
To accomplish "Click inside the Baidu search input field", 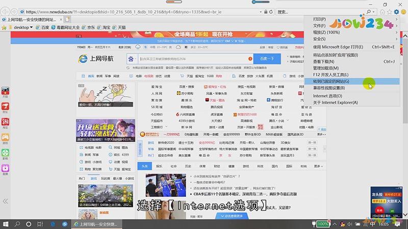I will point(195,59).
